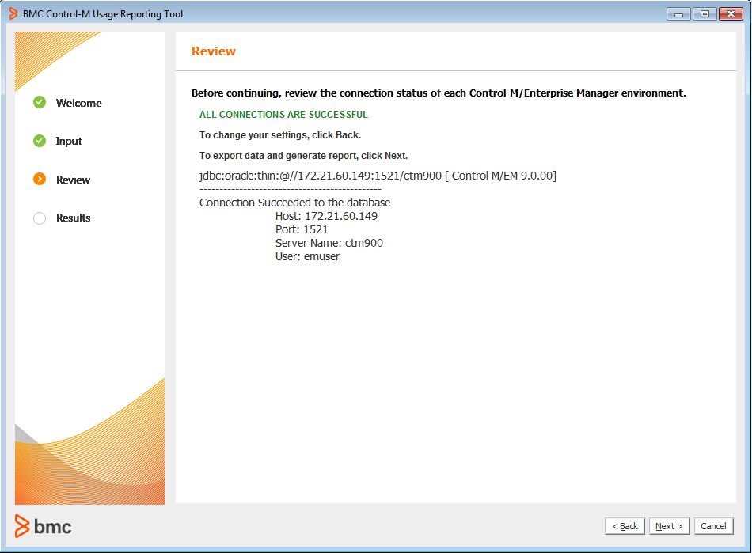Click the 'To change your settings, click Back' text

280,135
